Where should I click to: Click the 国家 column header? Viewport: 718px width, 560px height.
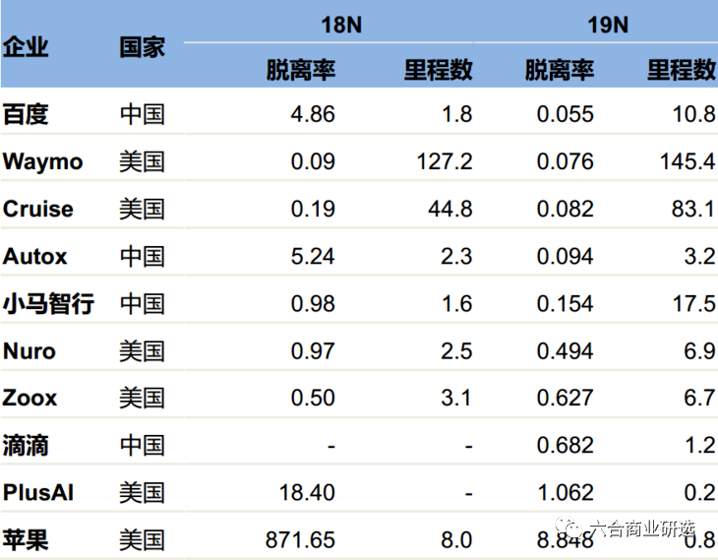pyautogui.click(x=142, y=47)
